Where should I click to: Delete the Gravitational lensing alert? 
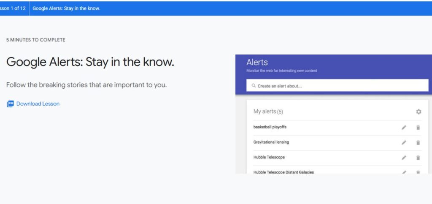(418, 142)
